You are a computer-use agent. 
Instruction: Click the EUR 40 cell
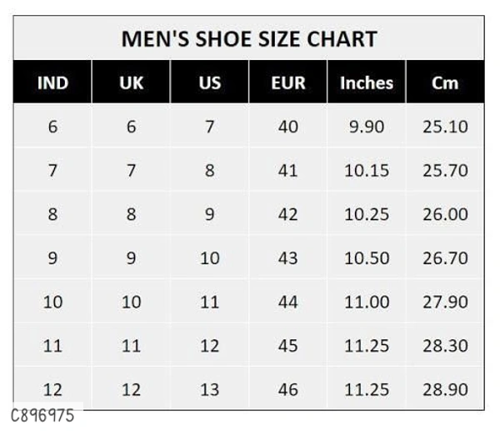(287, 127)
